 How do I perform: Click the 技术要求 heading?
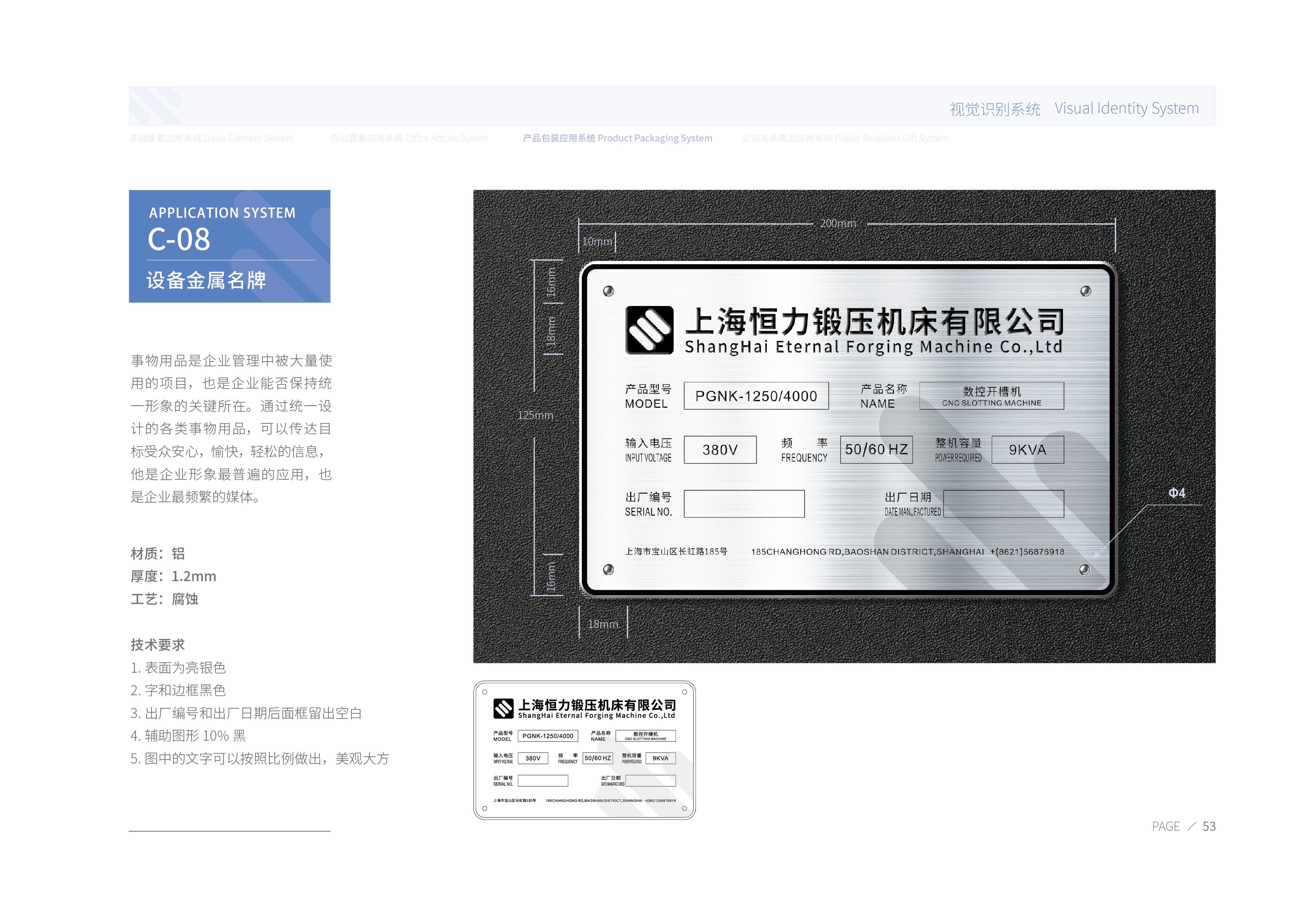(157, 645)
